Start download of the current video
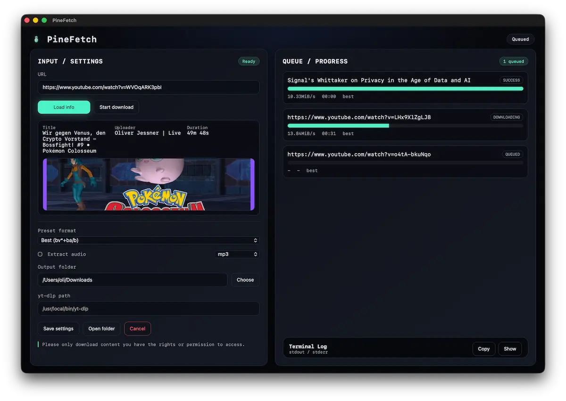Image resolution: width=566 pixels, height=401 pixels. 116,107
